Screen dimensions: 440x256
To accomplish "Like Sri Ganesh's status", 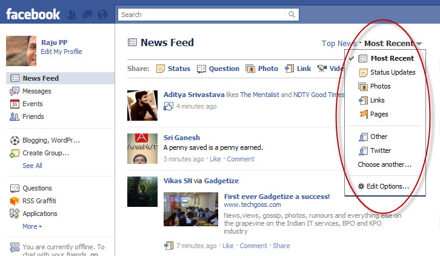I will pyautogui.click(x=215, y=159).
